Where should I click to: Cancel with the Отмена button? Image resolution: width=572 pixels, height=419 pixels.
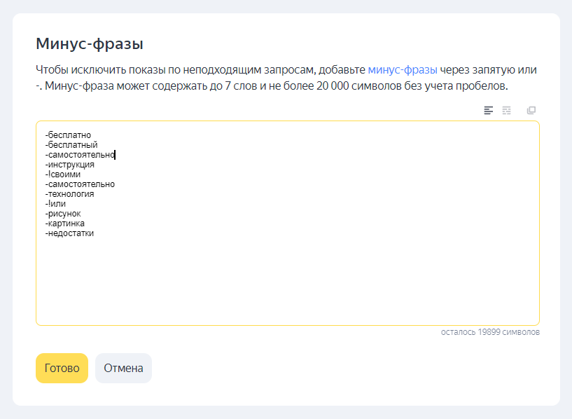[123, 368]
